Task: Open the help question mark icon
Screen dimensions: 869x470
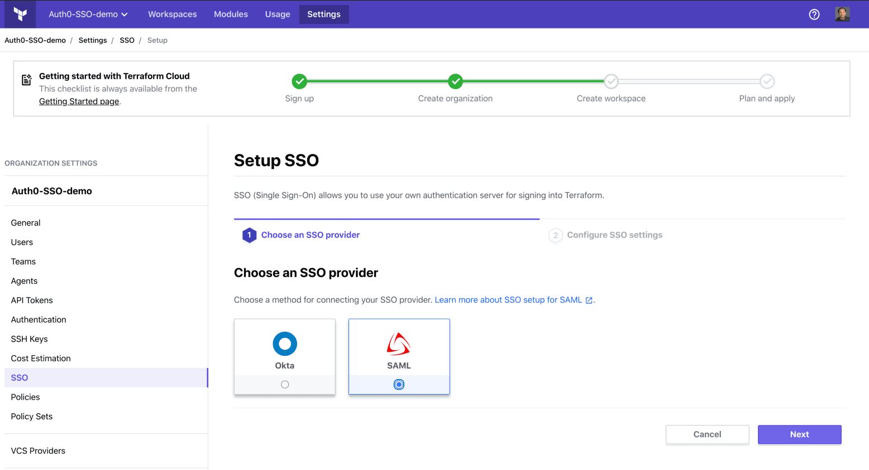Action: (x=814, y=14)
